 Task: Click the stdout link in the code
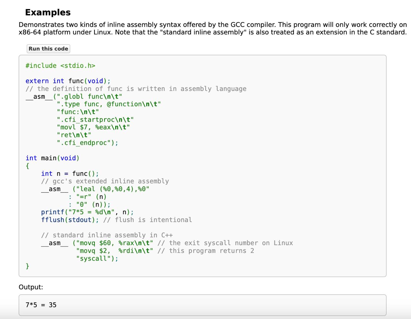[x=80, y=220]
